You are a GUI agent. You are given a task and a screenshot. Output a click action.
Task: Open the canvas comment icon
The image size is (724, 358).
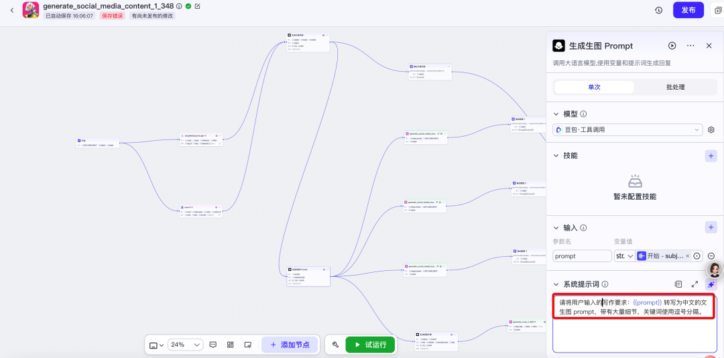pyautogui.click(x=213, y=345)
